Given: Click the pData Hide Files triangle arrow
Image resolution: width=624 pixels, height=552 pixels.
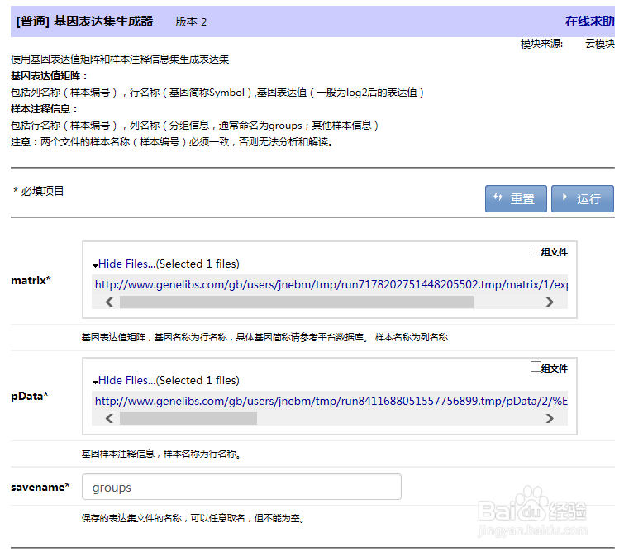Looking at the screenshot, I should [x=95, y=382].
